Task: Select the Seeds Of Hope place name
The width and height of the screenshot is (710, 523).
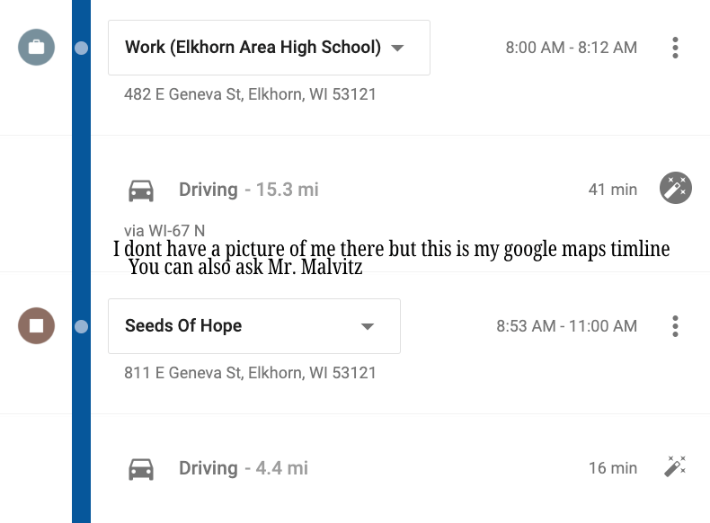Action: pyautogui.click(x=183, y=326)
